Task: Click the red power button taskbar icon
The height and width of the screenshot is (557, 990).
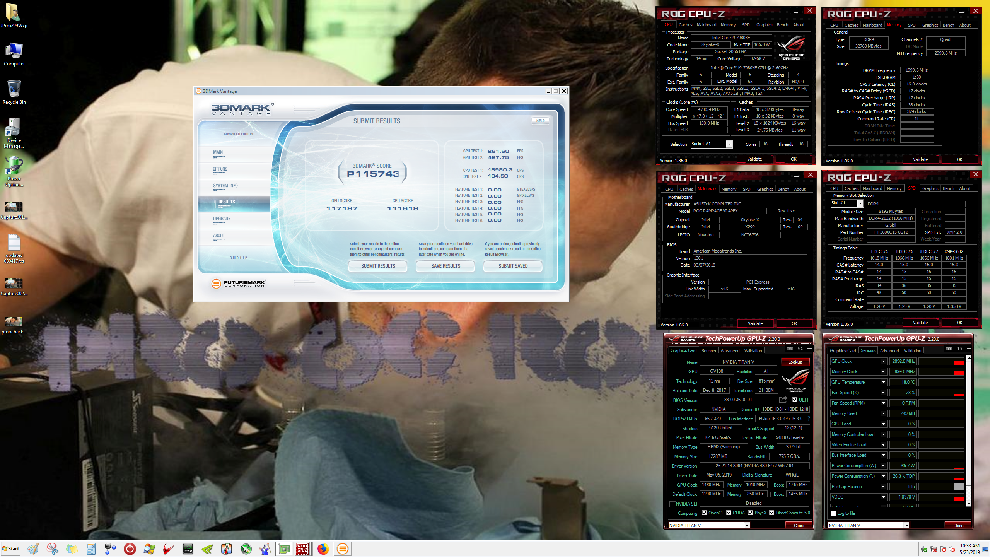Action: pyautogui.click(x=130, y=548)
